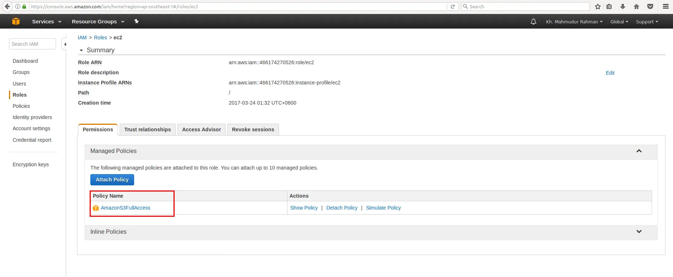This screenshot has height=277, width=673.
Task: Bookmark this page with the star icon
Action: tap(598, 6)
